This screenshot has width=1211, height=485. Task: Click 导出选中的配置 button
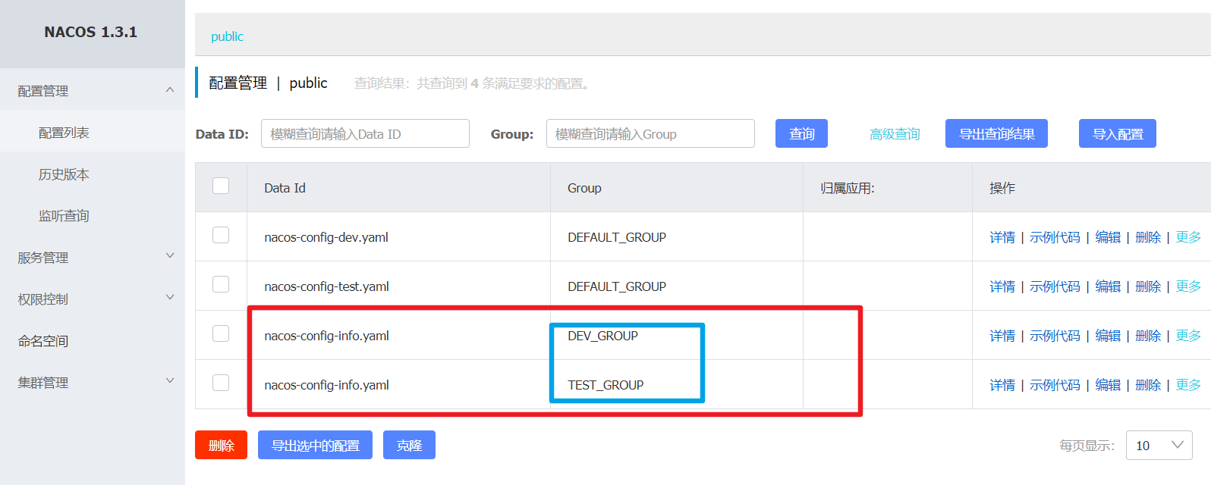[x=315, y=445]
